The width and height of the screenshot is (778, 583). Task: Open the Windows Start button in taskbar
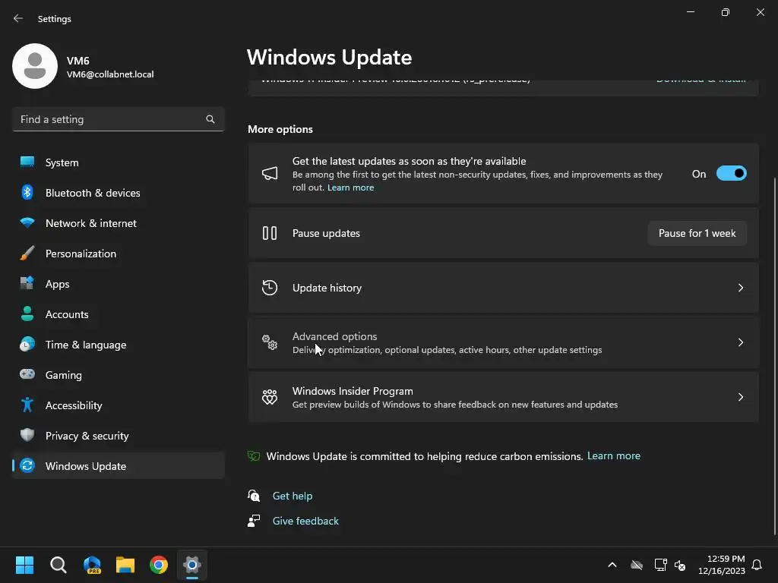pyautogui.click(x=24, y=565)
